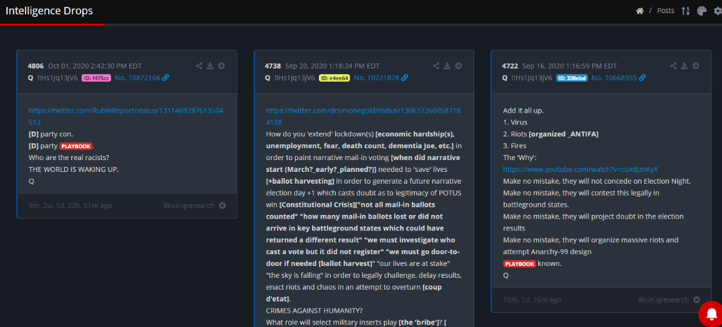Click the tripcode !!Hs1Jq13jV6 in post 4806

[x=57, y=78]
